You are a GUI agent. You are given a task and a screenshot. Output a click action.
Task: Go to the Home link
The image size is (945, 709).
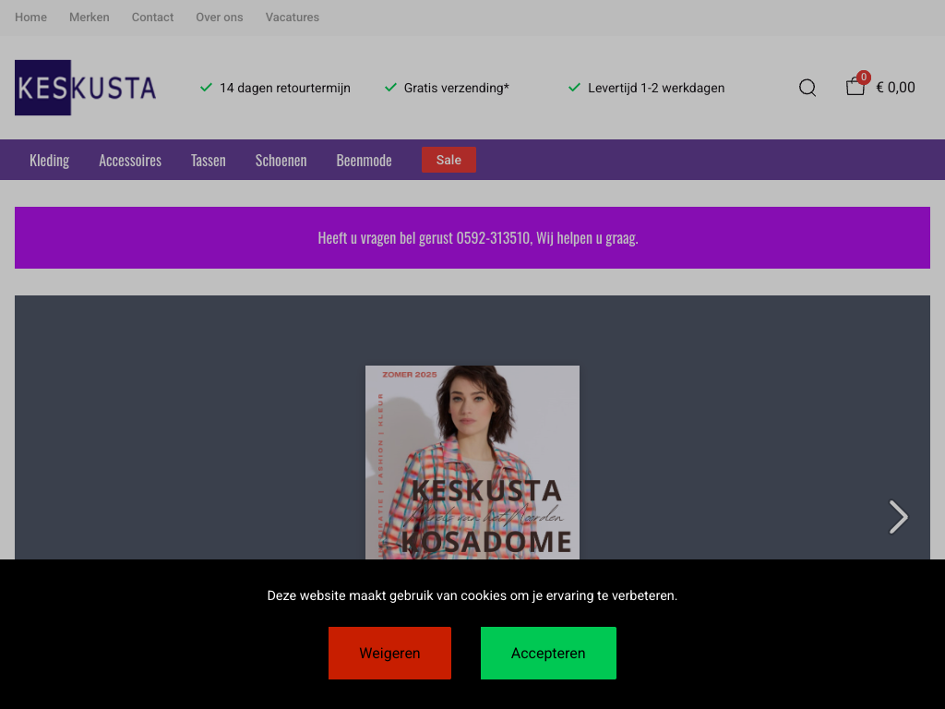(x=30, y=18)
